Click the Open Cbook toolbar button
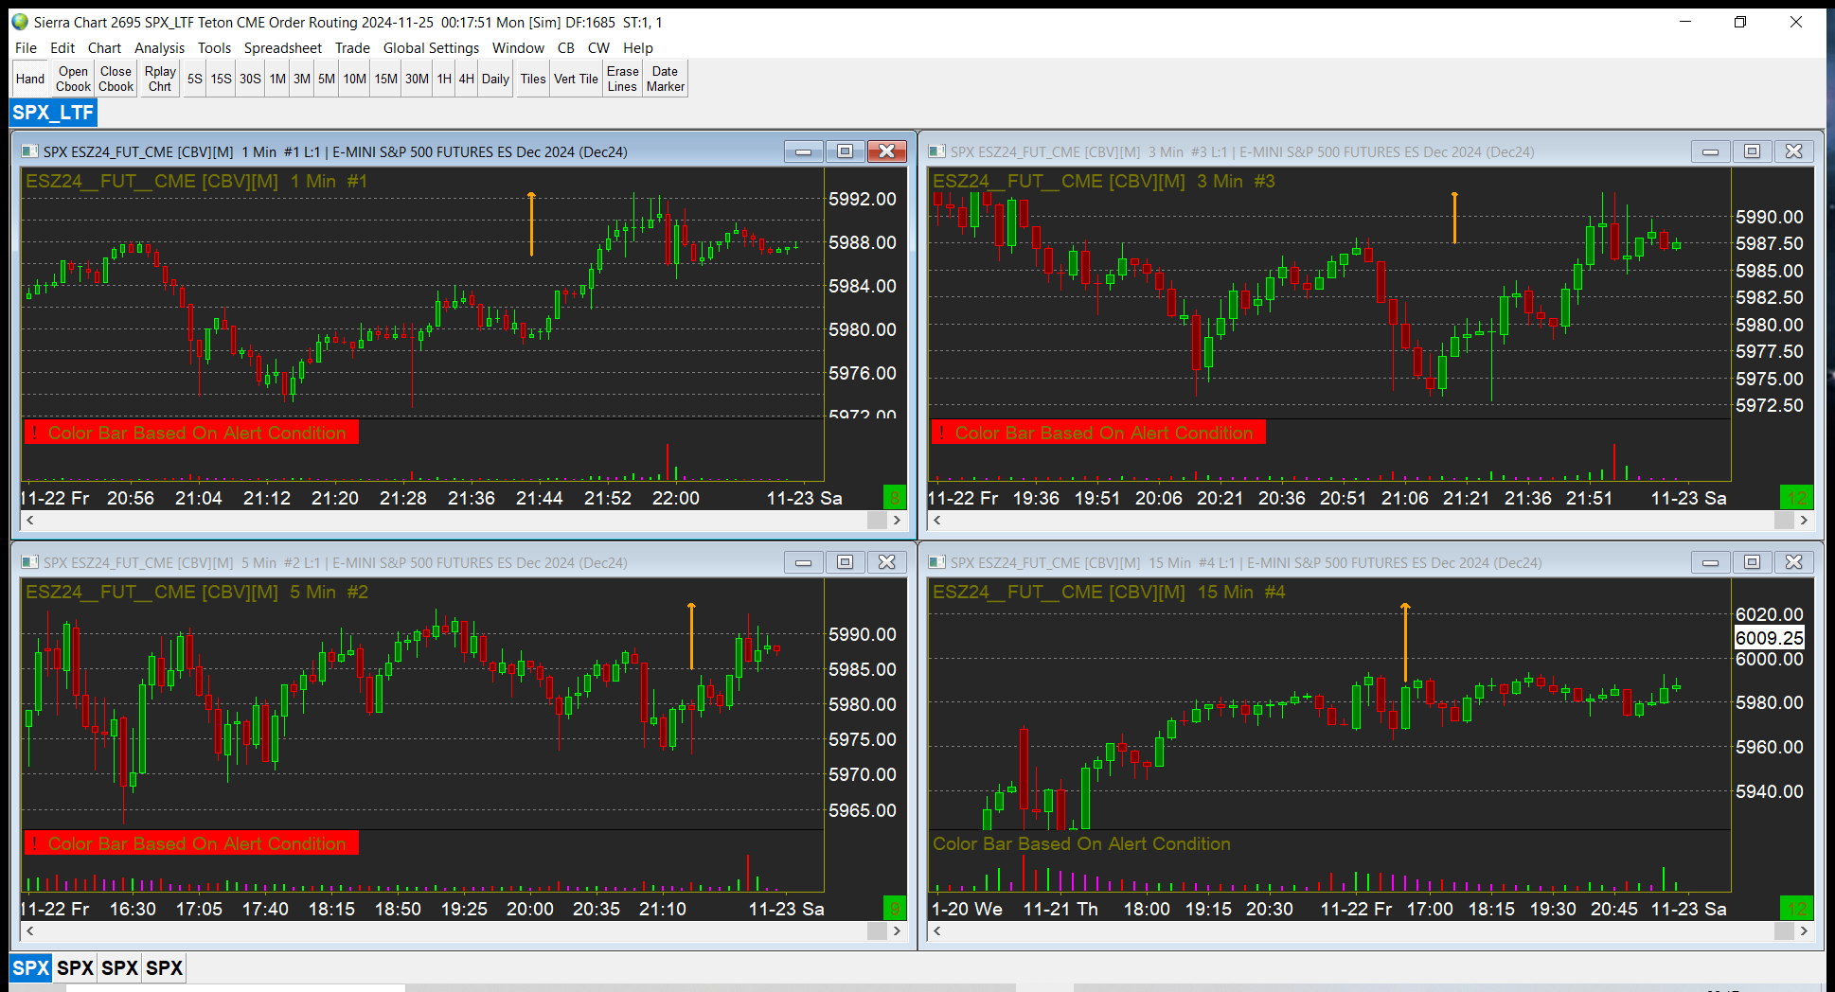 tap(73, 79)
